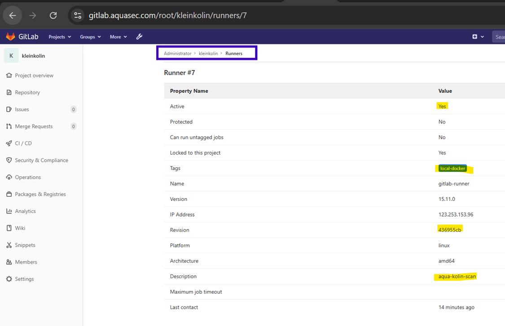
Task: Open Members section in sidebar
Action: [x=26, y=262]
